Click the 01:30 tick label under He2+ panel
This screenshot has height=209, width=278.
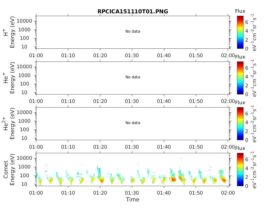[132, 147]
